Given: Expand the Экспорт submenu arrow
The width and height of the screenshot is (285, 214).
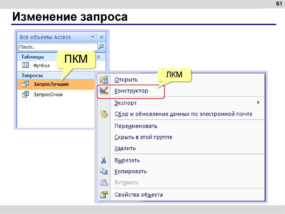Looking at the screenshot, I should [259, 103].
